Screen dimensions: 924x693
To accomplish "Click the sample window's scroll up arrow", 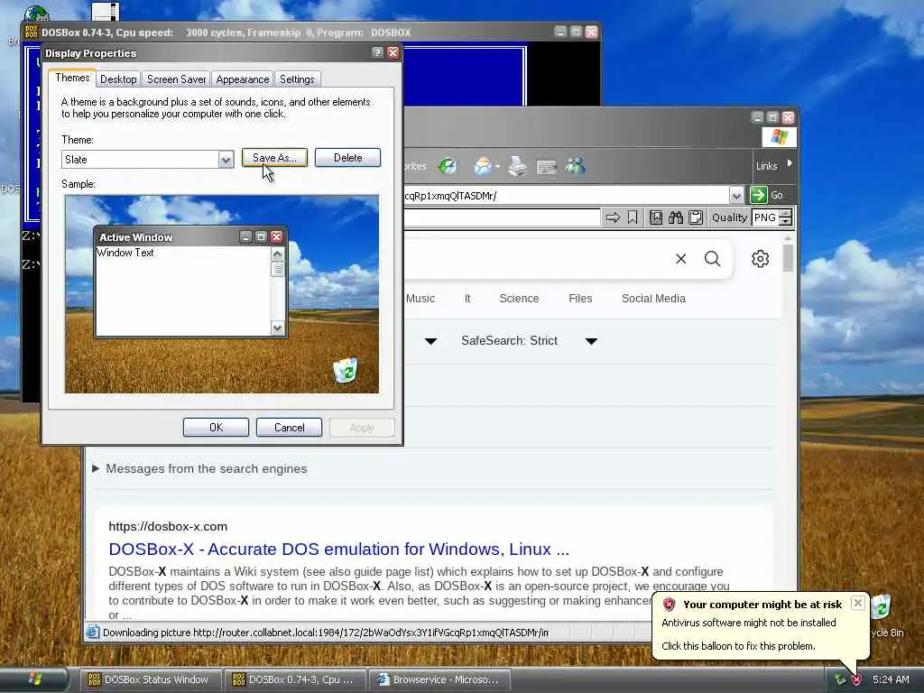I will [278, 254].
